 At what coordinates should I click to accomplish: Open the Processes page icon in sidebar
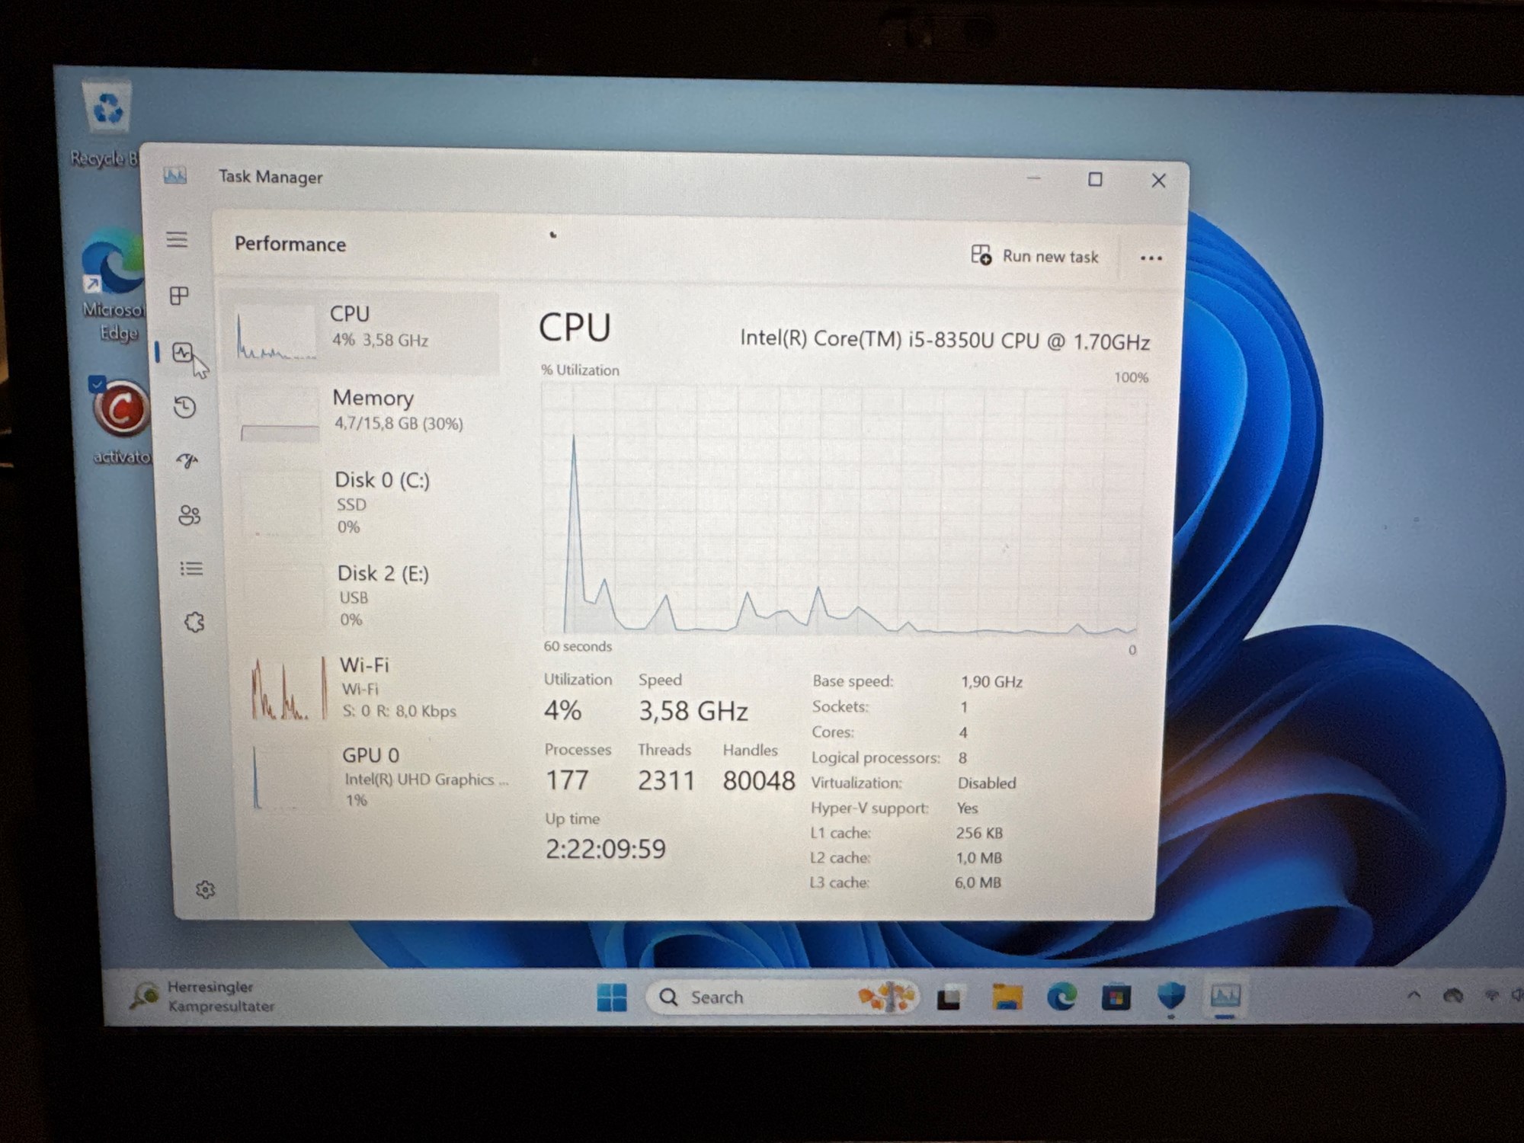pyautogui.click(x=179, y=296)
